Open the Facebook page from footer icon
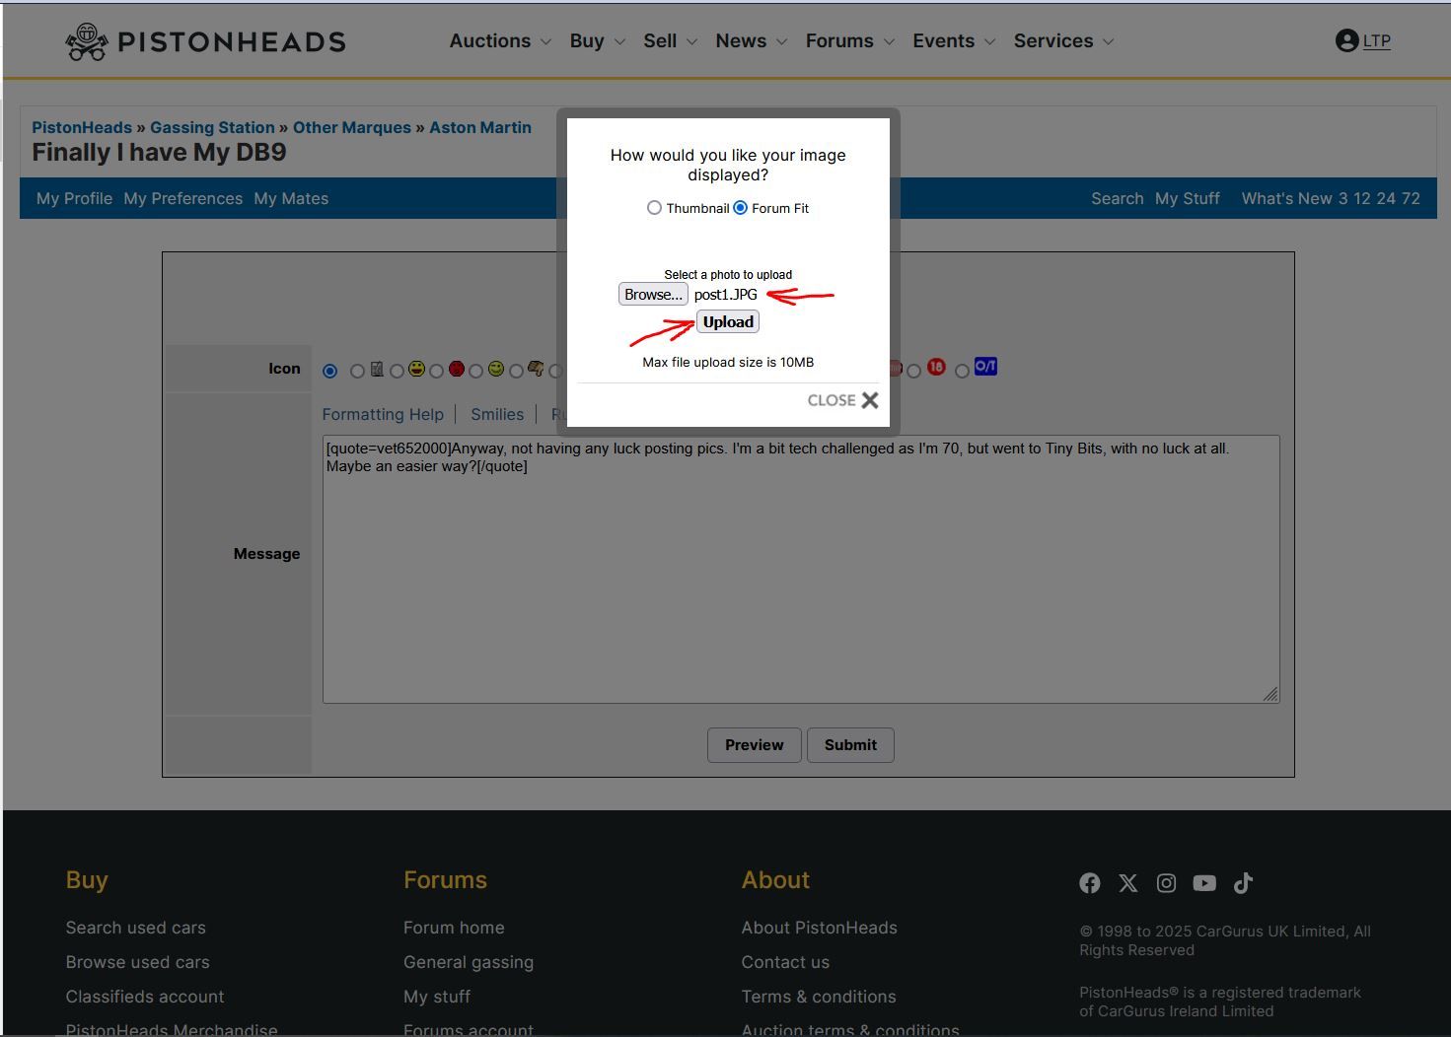 tap(1089, 883)
